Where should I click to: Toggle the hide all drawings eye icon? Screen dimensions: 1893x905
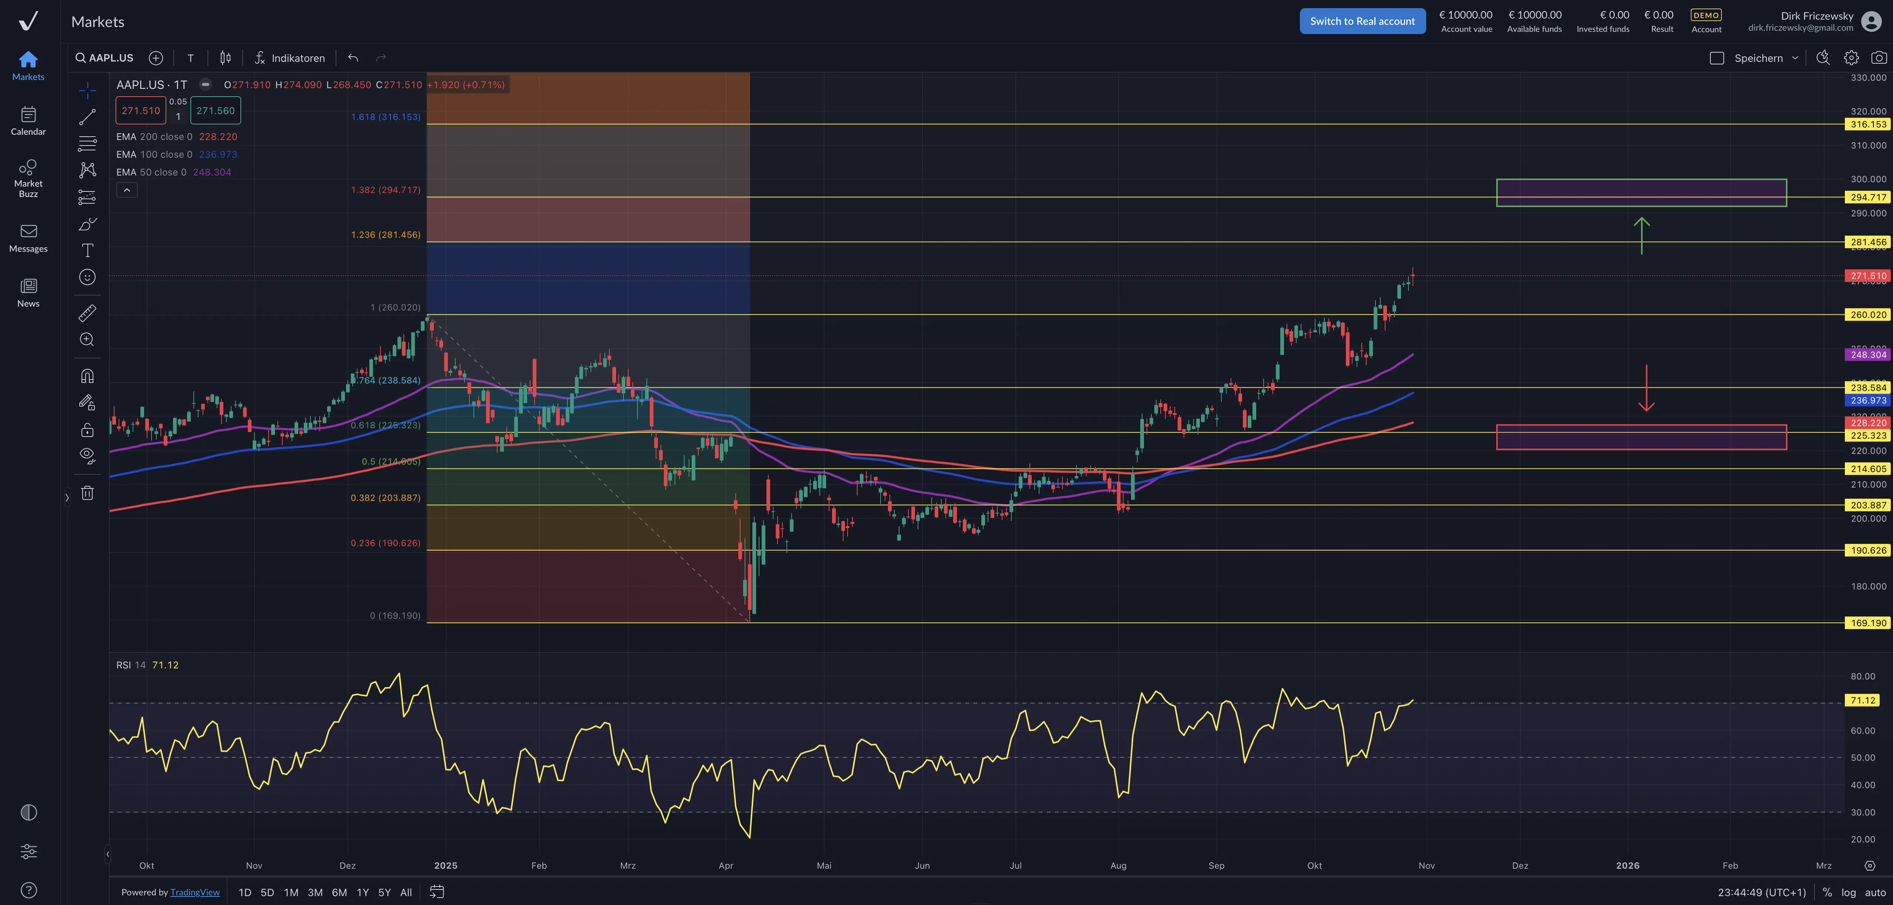tap(87, 455)
